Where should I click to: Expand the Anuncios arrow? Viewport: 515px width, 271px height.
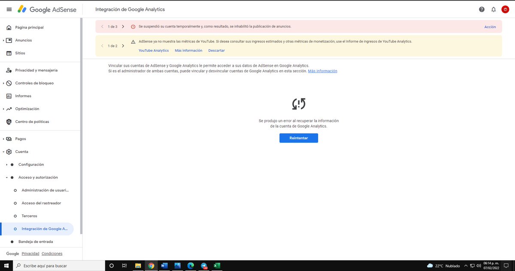3,40
